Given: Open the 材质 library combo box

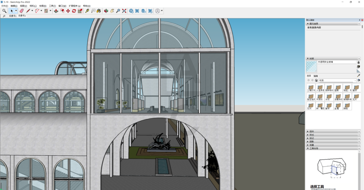Looking at the screenshot, I should click(337, 81).
